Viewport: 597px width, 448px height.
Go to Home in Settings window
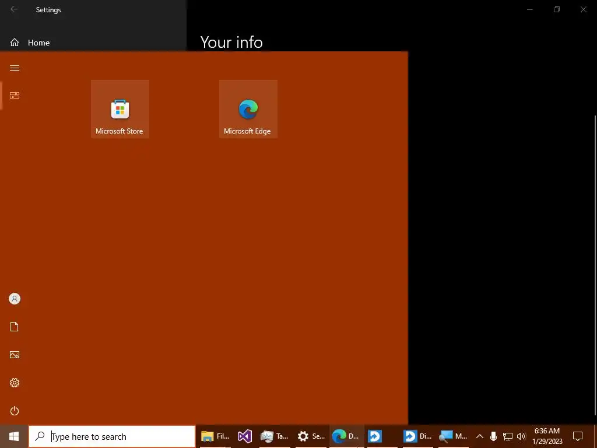[30, 42]
